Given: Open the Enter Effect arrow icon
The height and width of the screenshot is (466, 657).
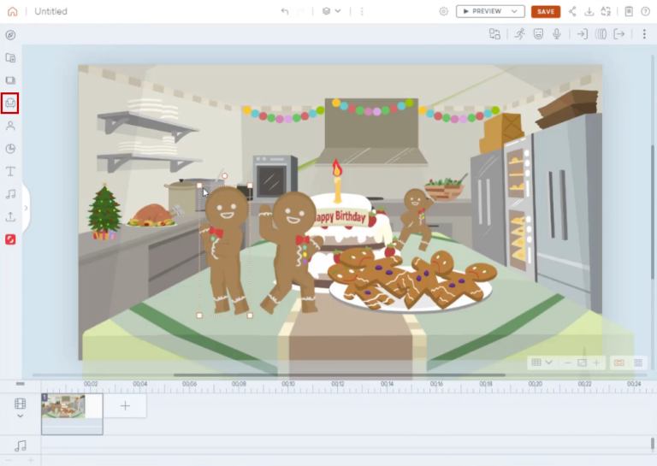Looking at the screenshot, I should pyautogui.click(x=582, y=34).
